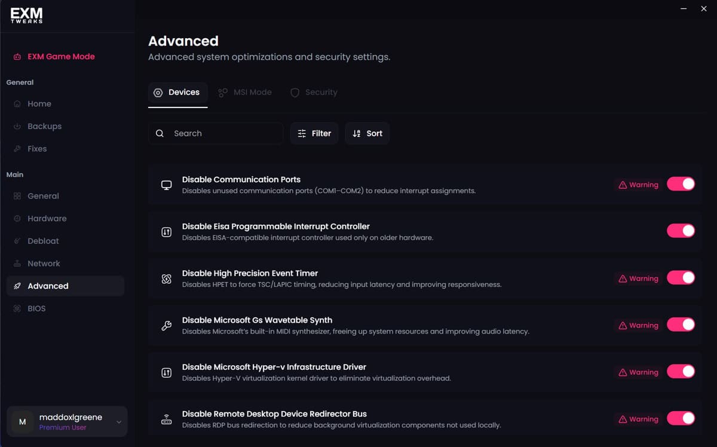Switch to the Security tab
Screen dimensions: 717x447
point(314,93)
